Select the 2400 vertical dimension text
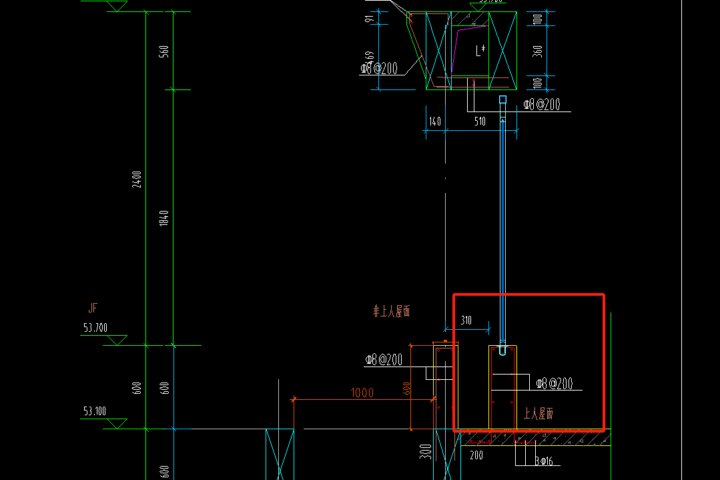720x480 pixels. 137,179
